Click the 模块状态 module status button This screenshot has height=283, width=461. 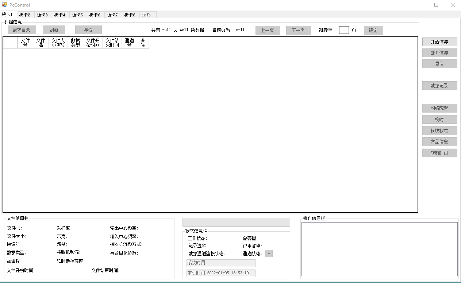[x=439, y=131]
